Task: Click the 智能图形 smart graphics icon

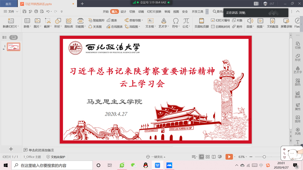Action: (97, 20)
